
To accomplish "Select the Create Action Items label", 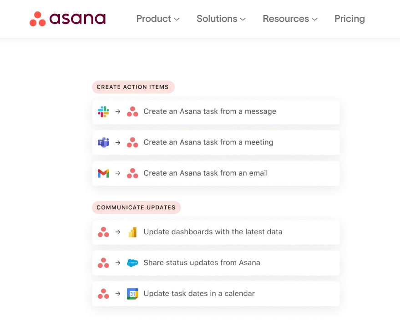I will 133,87.
